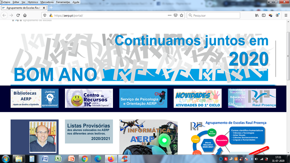The image size is (290, 163).
Task: Open Bibliotecas AERP banner
Action: click(34, 98)
